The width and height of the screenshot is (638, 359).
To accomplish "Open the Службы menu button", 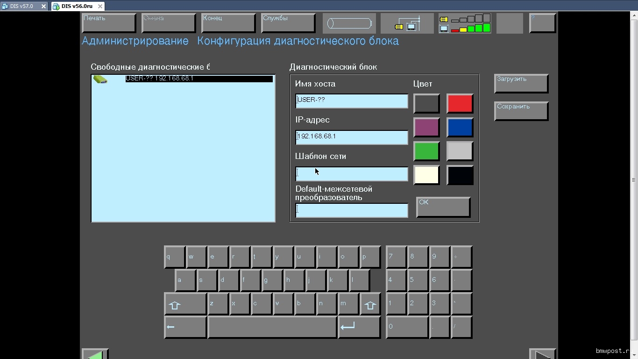I will 288,23.
